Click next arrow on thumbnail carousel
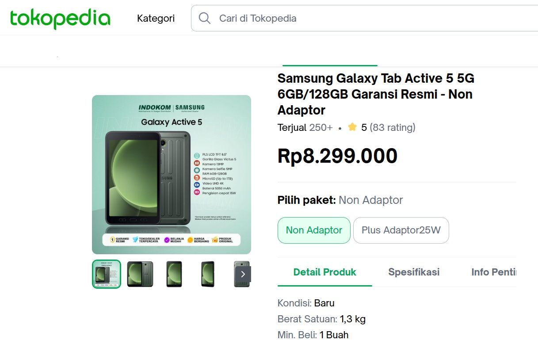The width and height of the screenshot is (538, 344). [x=243, y=274]
